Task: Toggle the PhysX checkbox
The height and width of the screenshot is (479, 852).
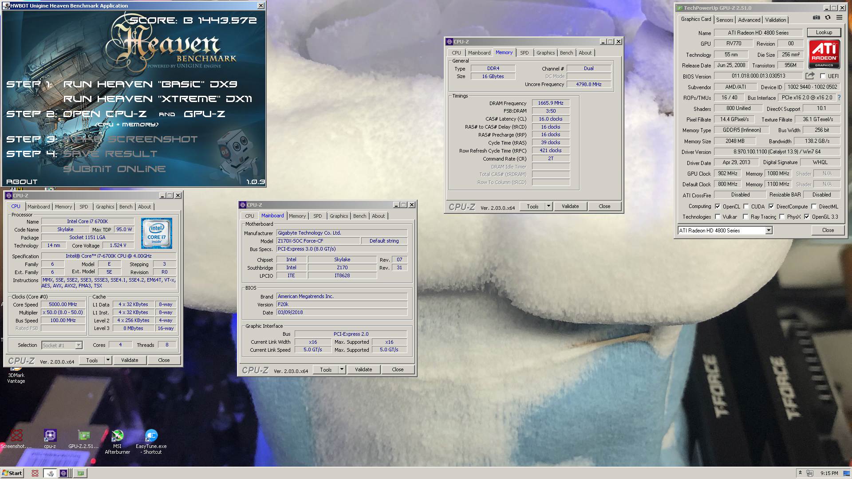Action: pos(782,217)
